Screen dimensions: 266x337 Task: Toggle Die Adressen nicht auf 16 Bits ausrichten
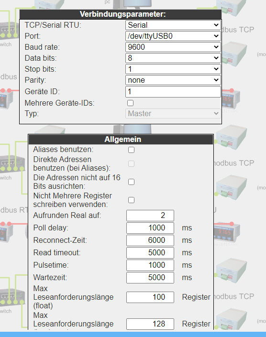[x=131, y=182]
